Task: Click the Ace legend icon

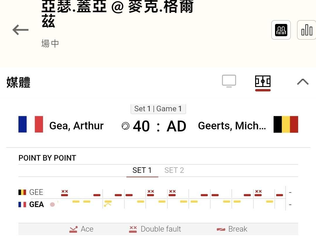Action: pos(73,229)
